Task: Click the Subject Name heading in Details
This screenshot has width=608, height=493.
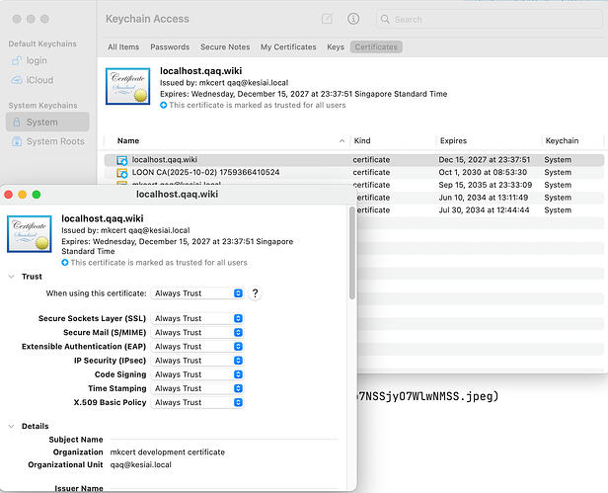Action: pos(76,440)
